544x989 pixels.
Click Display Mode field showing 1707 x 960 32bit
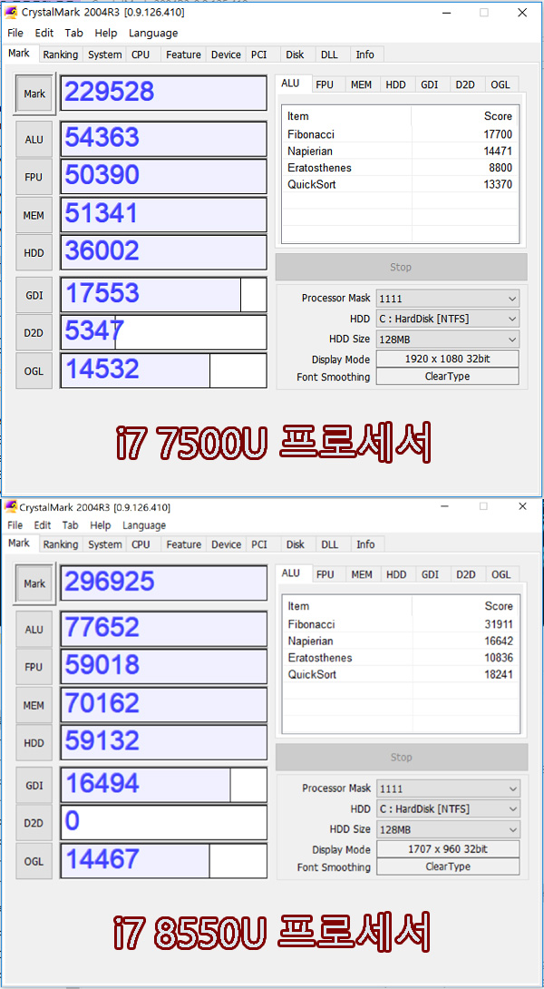point(448,849)
